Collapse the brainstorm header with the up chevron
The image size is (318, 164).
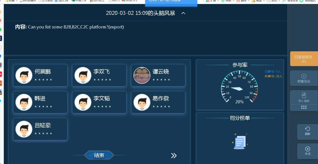[183, 13]
